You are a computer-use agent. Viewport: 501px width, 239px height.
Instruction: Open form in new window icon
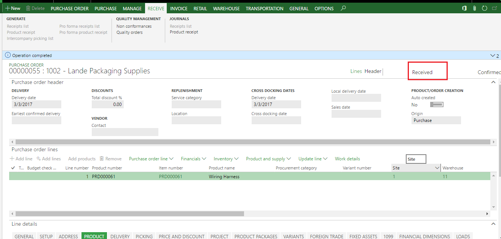click(494, 8)
